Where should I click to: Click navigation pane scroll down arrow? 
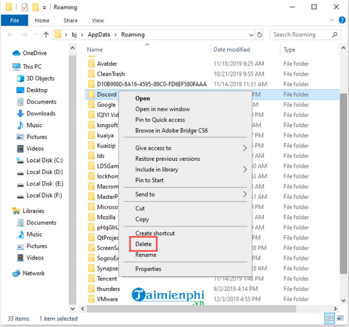coord(73,309)
